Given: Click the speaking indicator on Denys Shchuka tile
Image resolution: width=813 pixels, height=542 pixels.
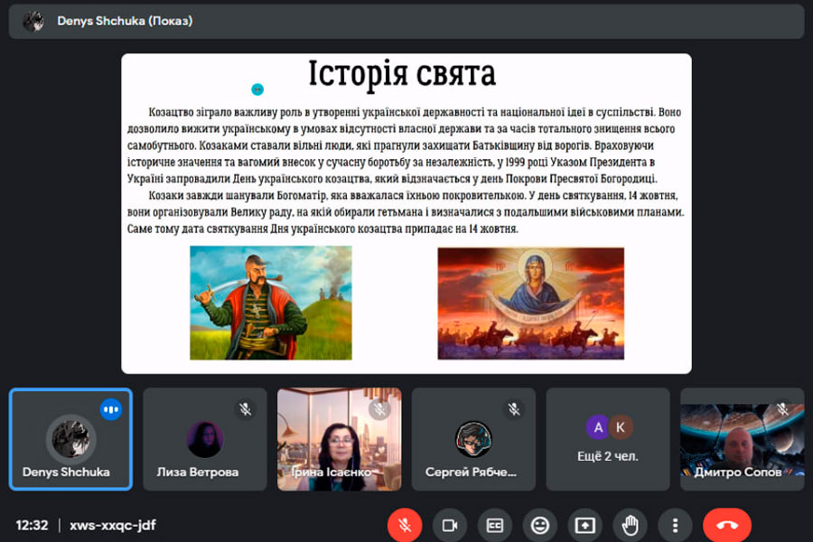Looking at the screenshot, I should (111, 410).
